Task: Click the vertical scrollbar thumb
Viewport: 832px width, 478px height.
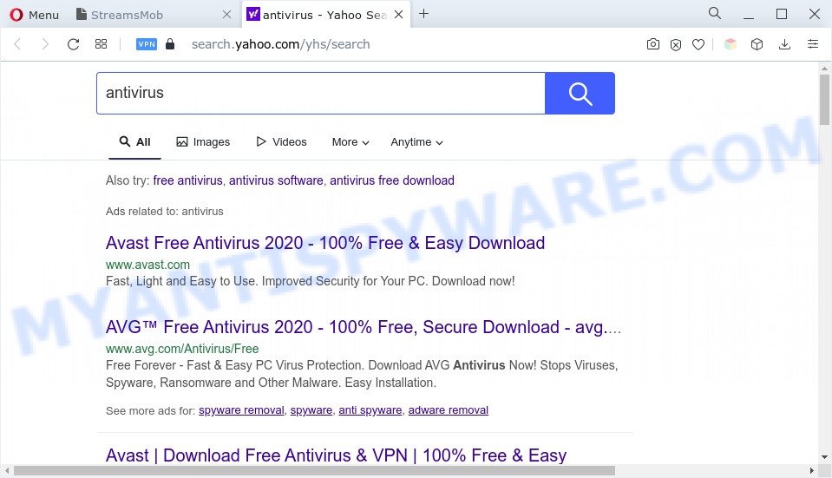Action: click(824, 100)
